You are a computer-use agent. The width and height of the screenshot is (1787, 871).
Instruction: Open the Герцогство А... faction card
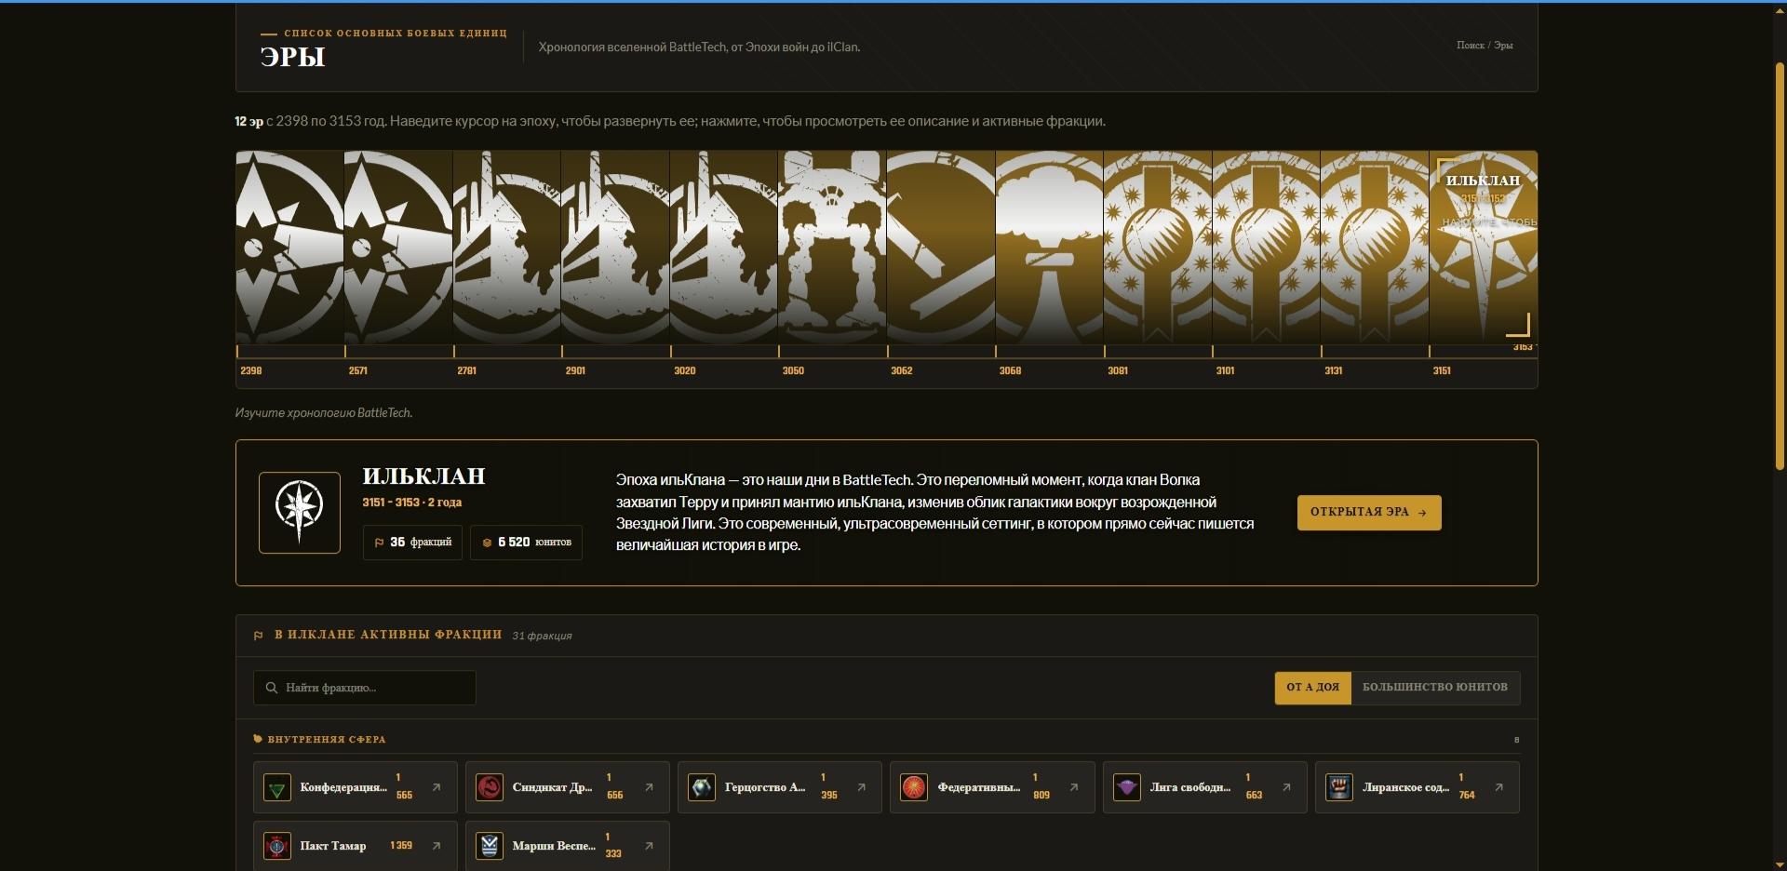click(x=780, y=787)
